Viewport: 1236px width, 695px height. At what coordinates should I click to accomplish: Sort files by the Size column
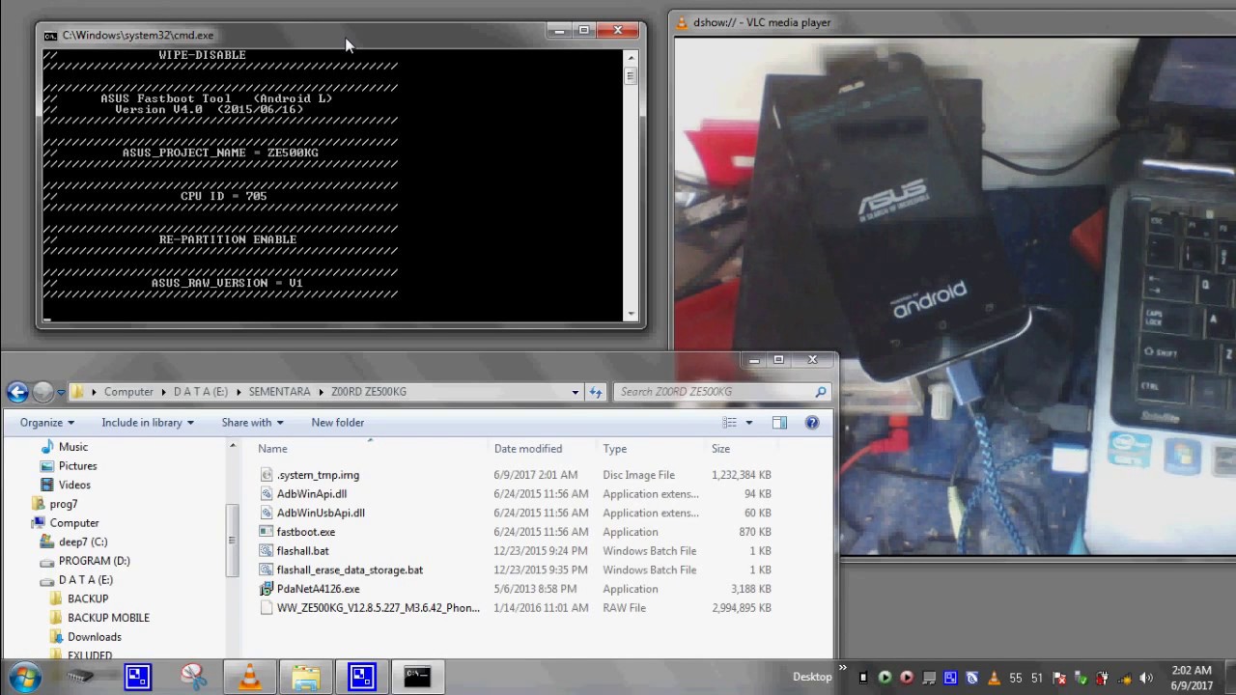point(721,449)
